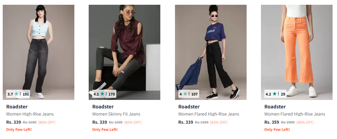Open the orange flared jeans product photo

point(297,52)
